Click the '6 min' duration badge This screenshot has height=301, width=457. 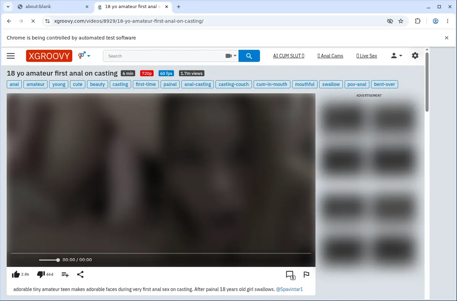tap(128, 74)
